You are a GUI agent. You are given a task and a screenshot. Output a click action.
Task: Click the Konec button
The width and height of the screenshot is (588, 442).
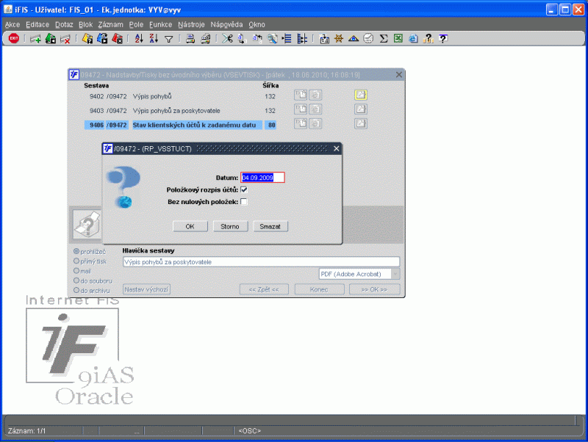319,289
